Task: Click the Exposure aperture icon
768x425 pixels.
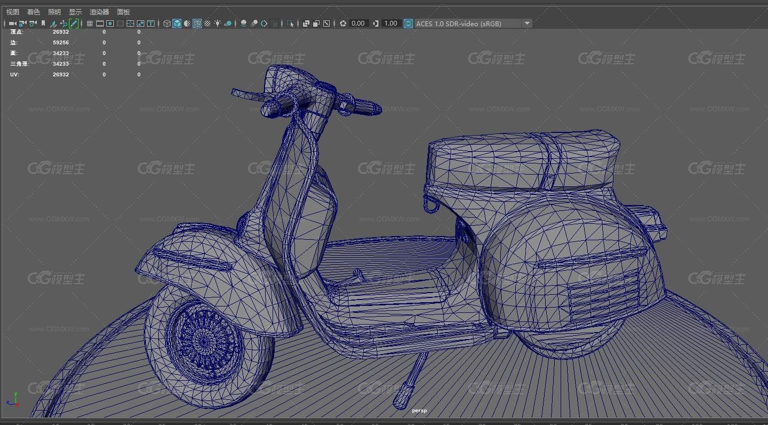Action: 343,23
